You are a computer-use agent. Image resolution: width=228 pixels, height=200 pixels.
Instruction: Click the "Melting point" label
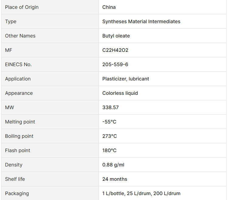pyautogui.click(x=20, y=122)
